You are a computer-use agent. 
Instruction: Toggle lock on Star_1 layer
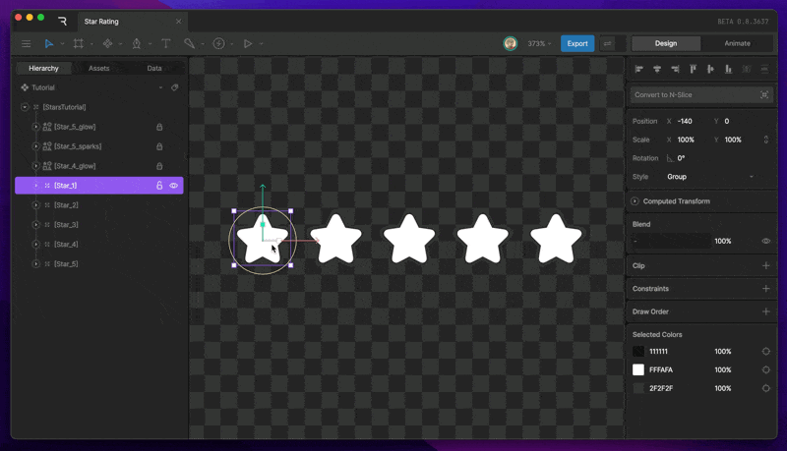point(159,186)
